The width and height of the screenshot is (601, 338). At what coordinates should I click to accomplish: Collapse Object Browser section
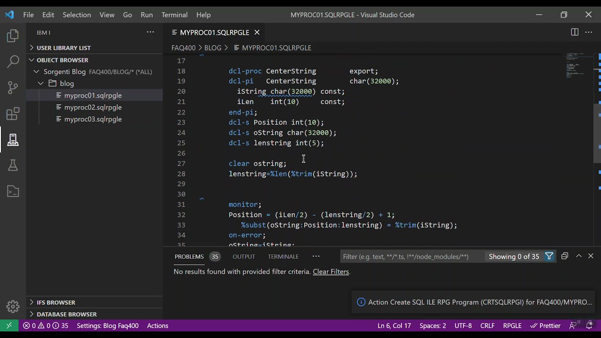pos(62,60)
